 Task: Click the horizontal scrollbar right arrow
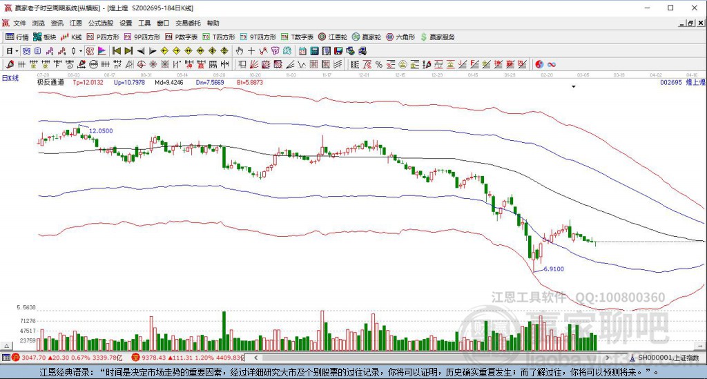[608, 358]
